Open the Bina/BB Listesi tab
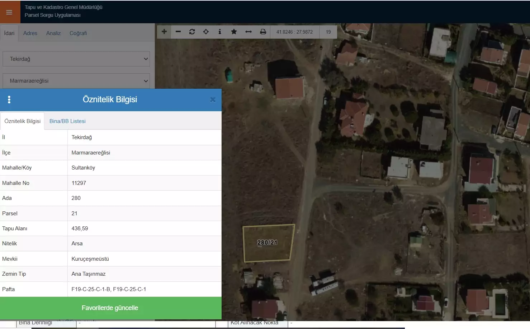The image size is (530, 329). (x=67, y=121)
